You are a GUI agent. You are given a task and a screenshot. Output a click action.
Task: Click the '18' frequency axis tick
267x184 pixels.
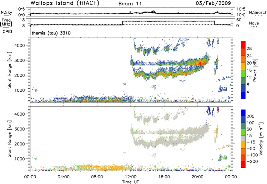click(22, 20)
